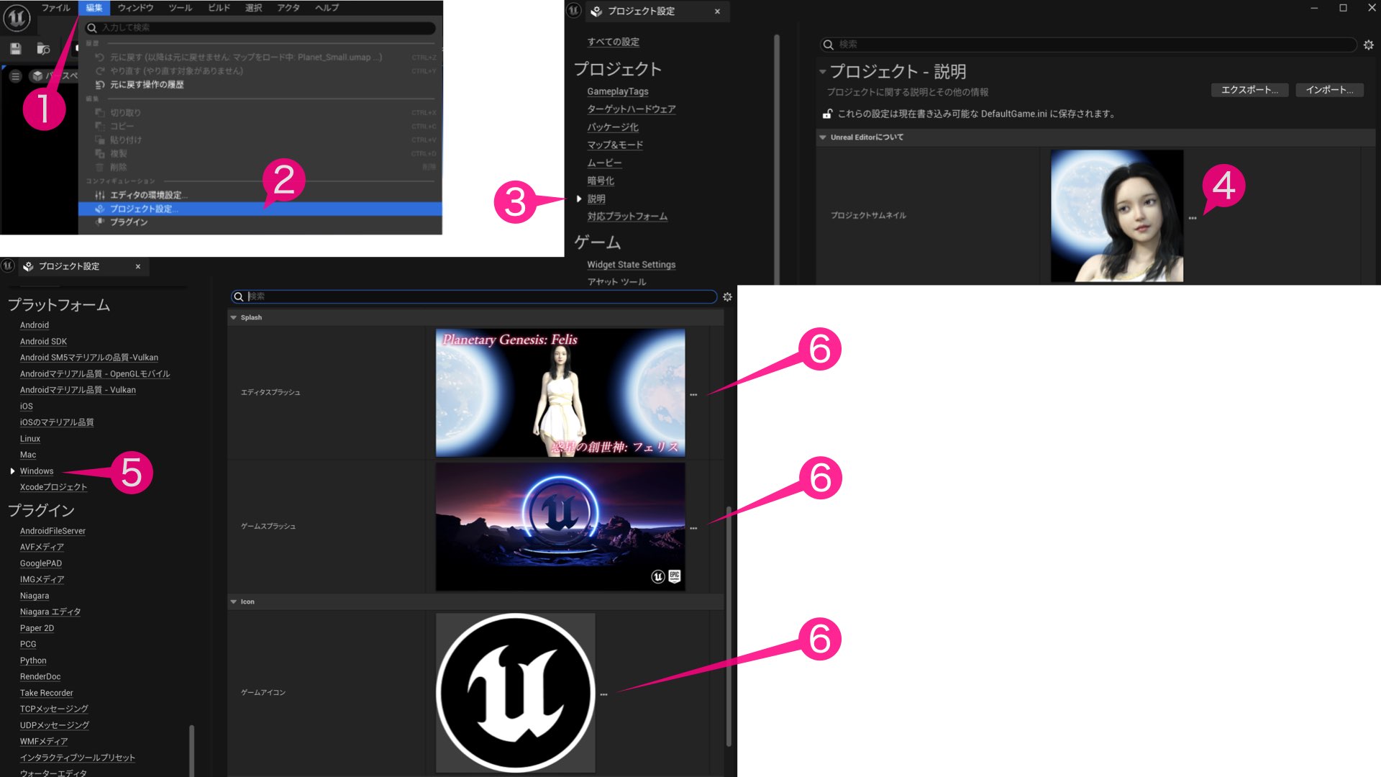Open the ... picker beside the game icon image
Screen dimensions: 1381x777
(x=603, y=694)
